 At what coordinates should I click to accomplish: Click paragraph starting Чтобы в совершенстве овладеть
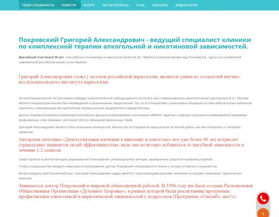pos(118,166)
